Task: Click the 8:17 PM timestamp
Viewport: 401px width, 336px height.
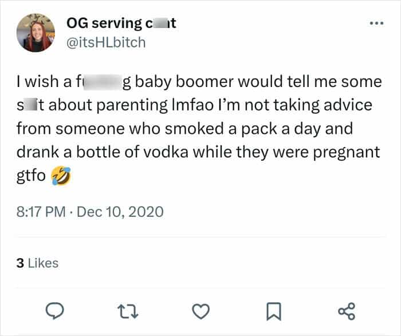Action: (x=41, y=212)
